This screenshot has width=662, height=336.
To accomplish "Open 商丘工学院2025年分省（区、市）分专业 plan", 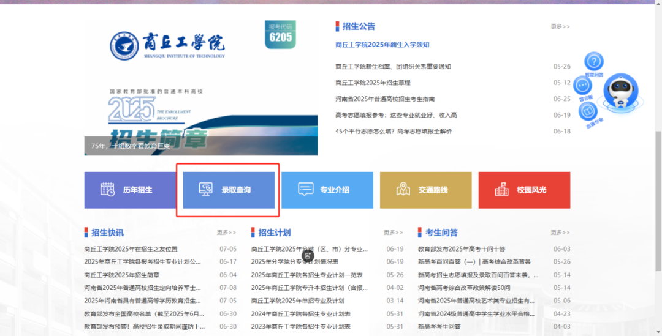I will pos(310,249).
